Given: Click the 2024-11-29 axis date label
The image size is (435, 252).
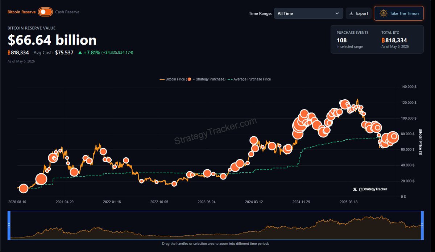Looking at the screenshot, I should pos(301,202).
